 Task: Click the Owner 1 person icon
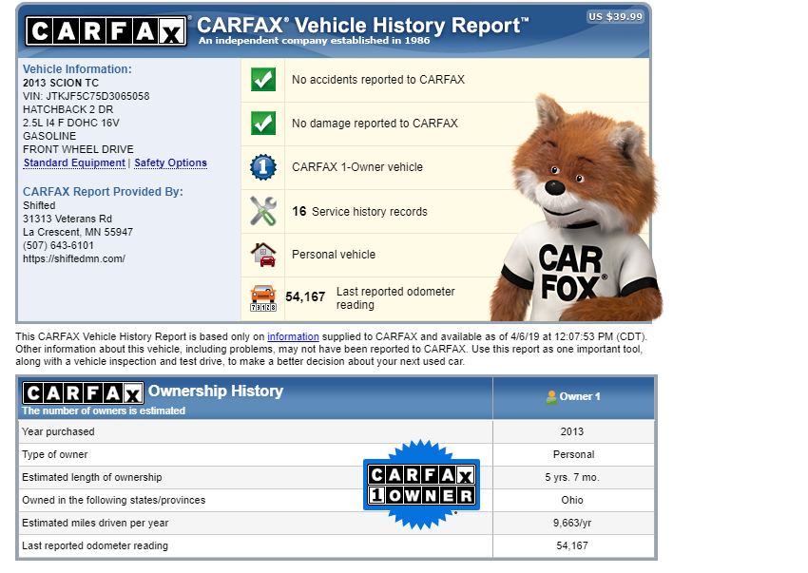(x=551, y=397)
